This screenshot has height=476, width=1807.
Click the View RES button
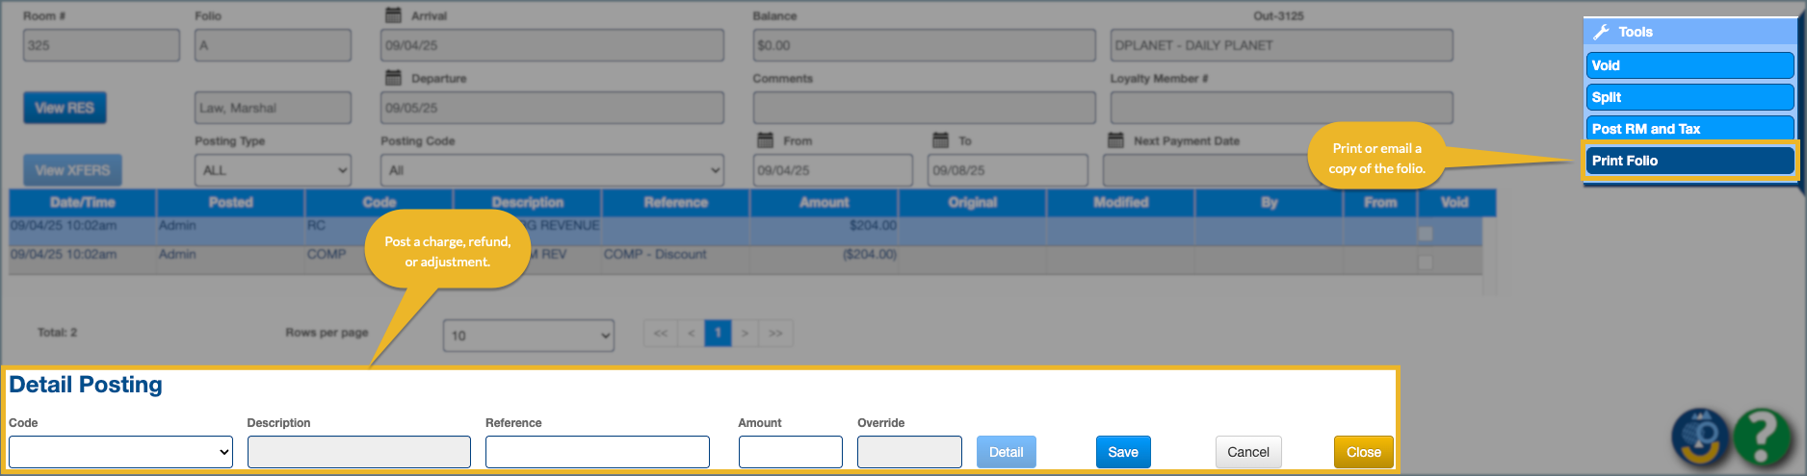[65, 108]
